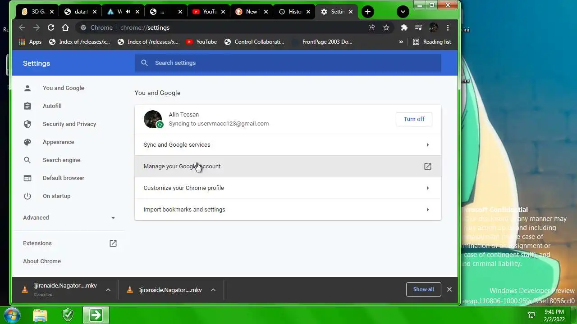Open Sync and Google services
This screenshot has width=577, height=324.
point(288,145)
